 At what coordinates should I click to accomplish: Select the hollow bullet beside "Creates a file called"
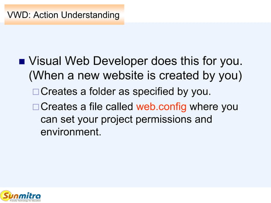pos(36,107)
